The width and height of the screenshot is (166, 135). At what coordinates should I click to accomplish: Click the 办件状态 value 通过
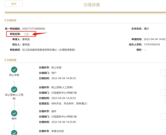(x=146, y=29)
